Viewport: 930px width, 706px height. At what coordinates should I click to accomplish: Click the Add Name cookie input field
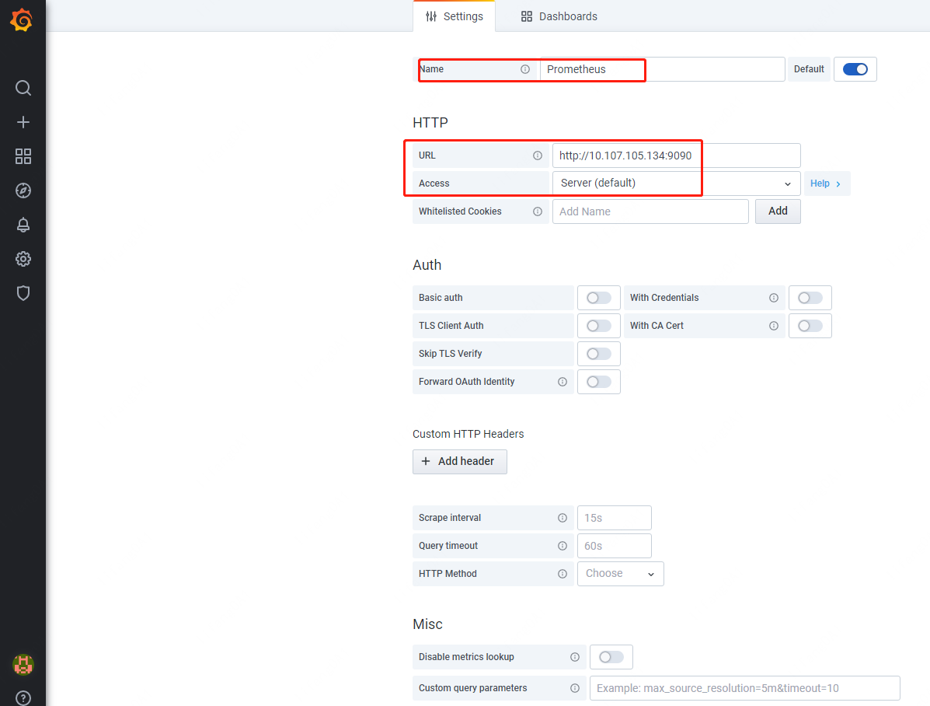pos(650,211)
